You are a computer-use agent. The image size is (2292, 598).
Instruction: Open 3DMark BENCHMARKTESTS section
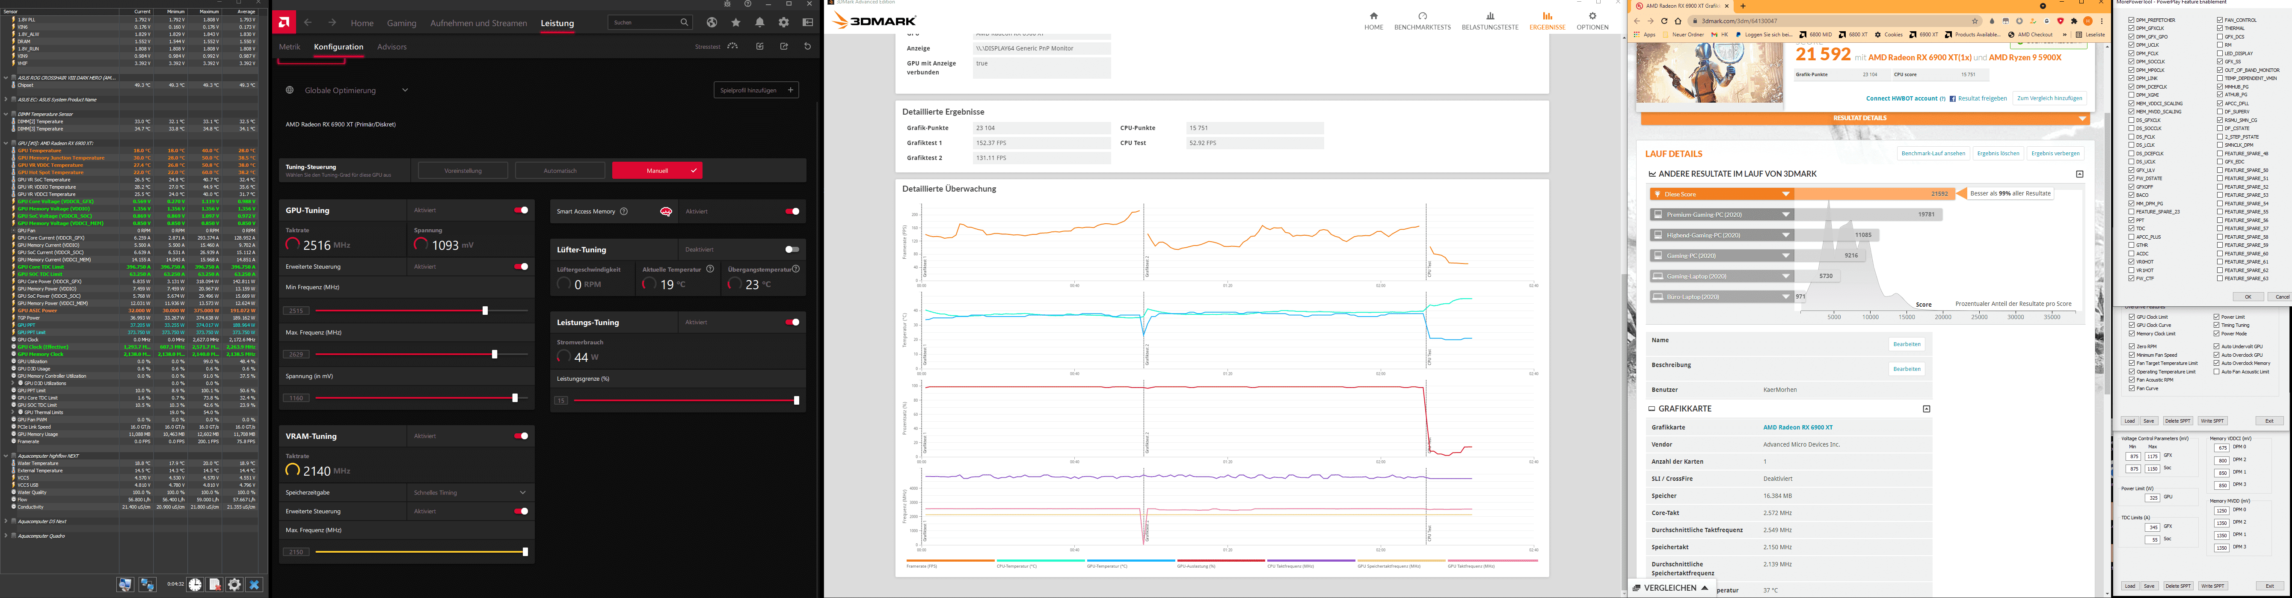1422,21
